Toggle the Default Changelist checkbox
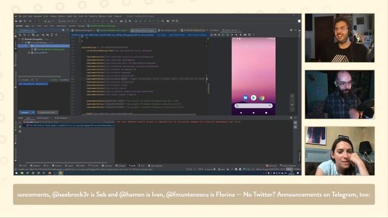This screenshot has height=218, width=388. point(23,39)
